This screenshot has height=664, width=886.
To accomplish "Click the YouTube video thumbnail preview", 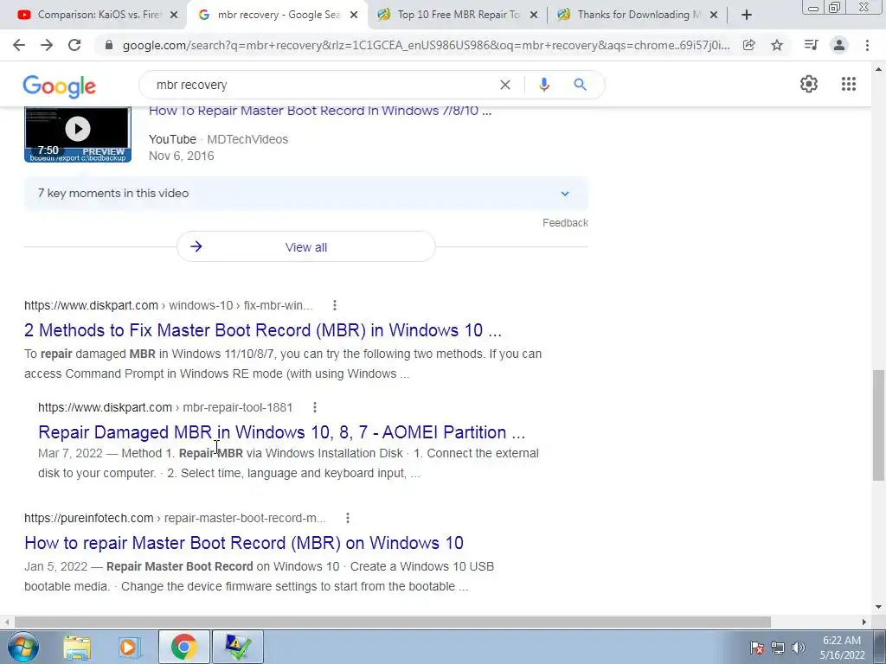I will tap(78, 133).
